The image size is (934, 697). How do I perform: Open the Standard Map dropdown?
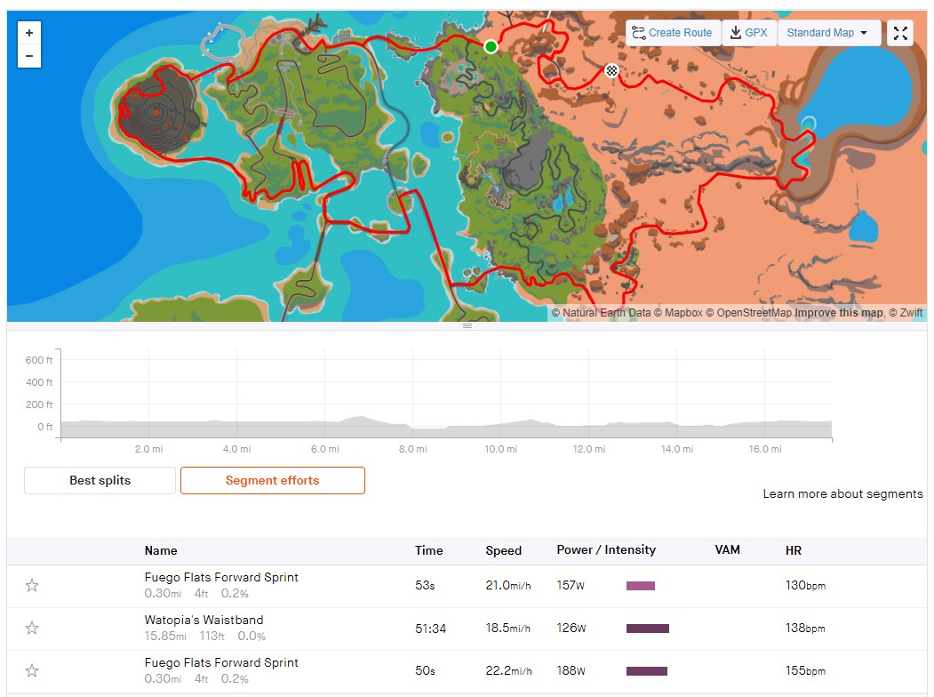click(x=828, y=33)
